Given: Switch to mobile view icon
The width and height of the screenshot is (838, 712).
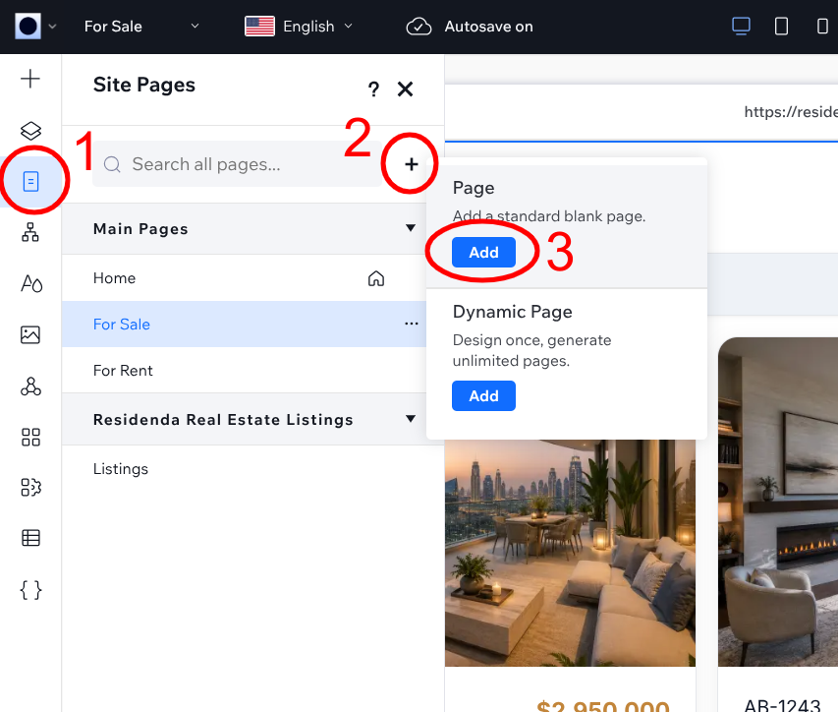Looking at the screenshot, I should (822, 26).
